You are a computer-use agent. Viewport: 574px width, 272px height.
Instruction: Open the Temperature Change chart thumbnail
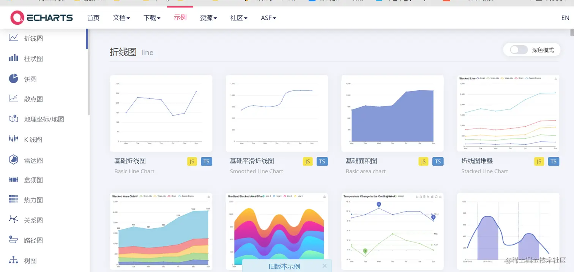point(393,231)
